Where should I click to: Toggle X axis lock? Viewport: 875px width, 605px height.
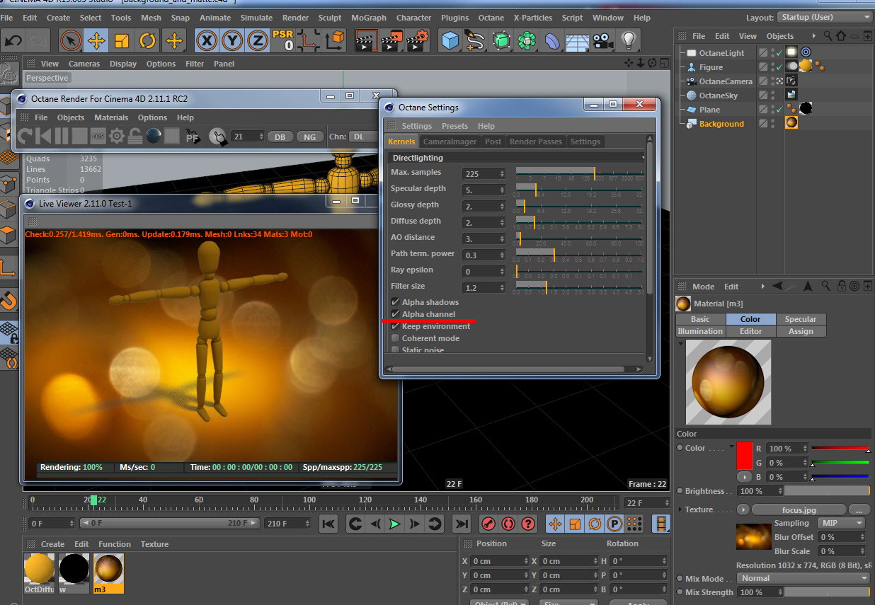click(x=206, y=40)
